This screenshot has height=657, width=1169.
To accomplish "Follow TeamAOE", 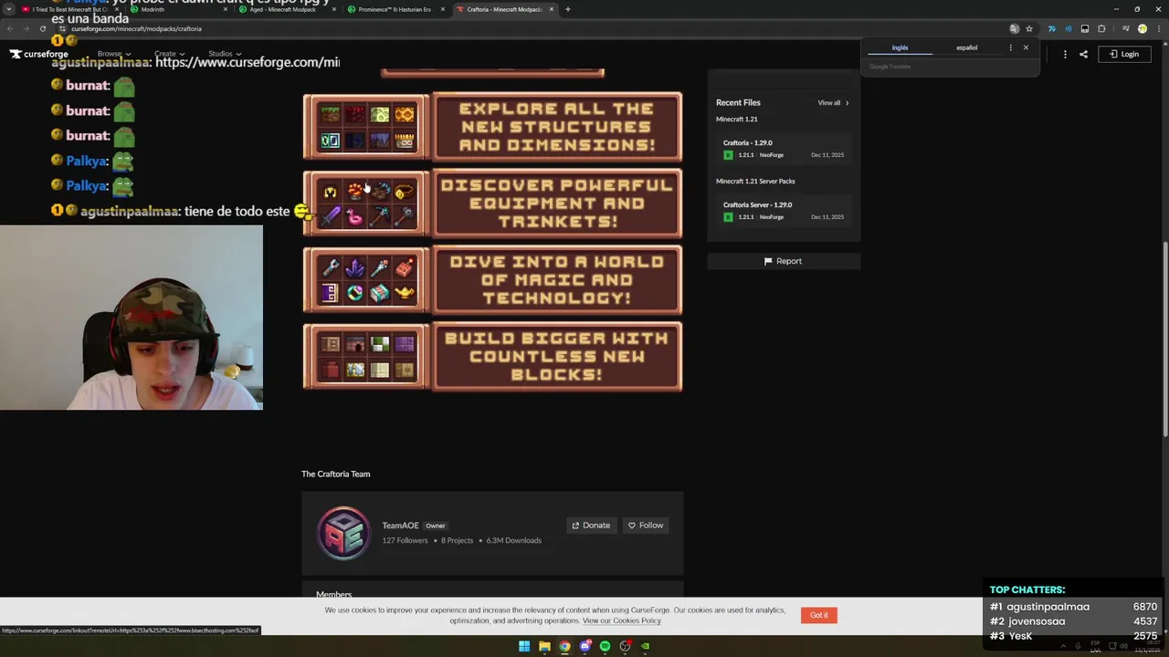I will 646,526.
